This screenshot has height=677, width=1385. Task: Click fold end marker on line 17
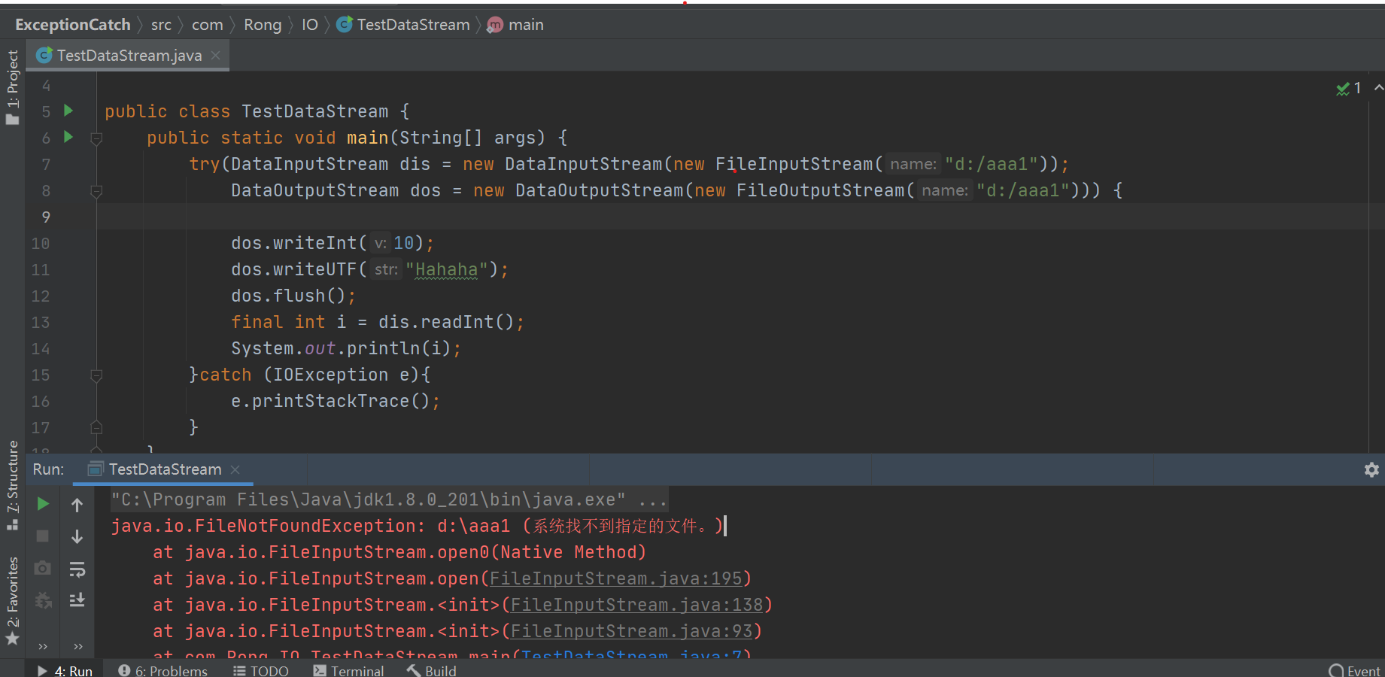click(x=96, y=427)
